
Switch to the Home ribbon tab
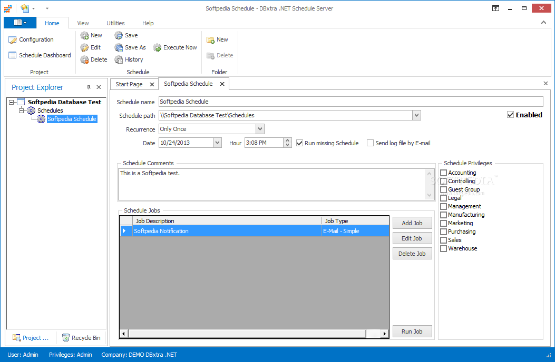pyautogui.click(x=52, y=23)
